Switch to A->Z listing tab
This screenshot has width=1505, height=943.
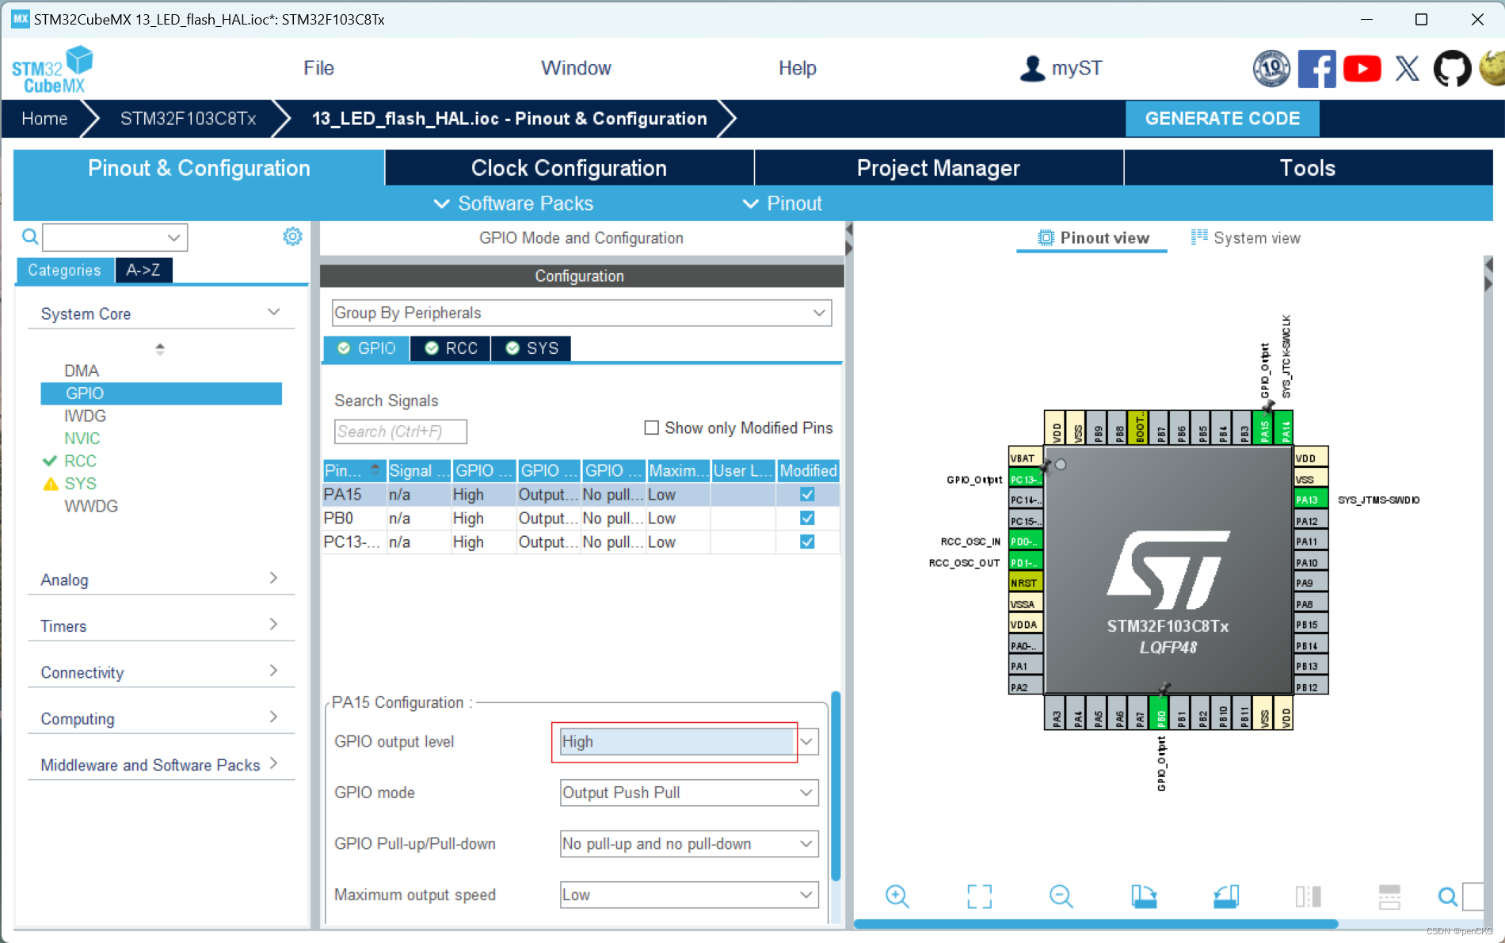point(143,270)
